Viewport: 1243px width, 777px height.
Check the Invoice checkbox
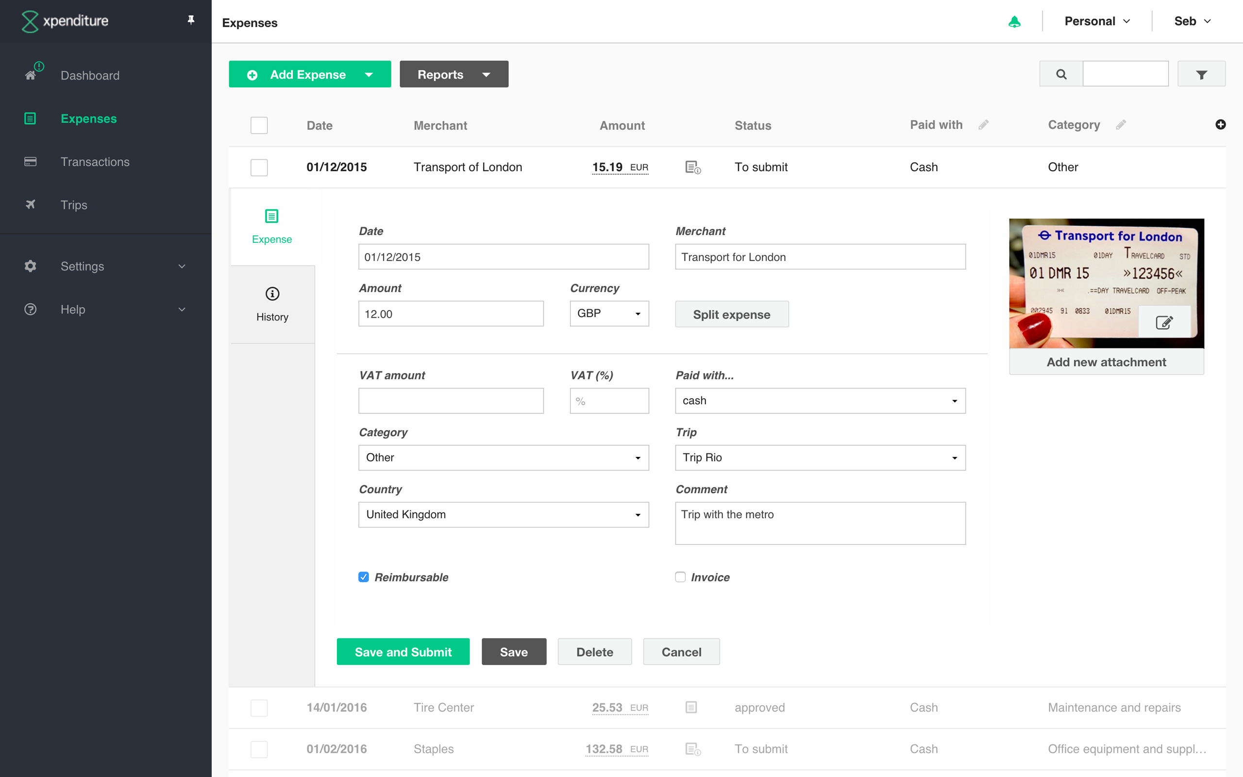(x=680, y=577)
